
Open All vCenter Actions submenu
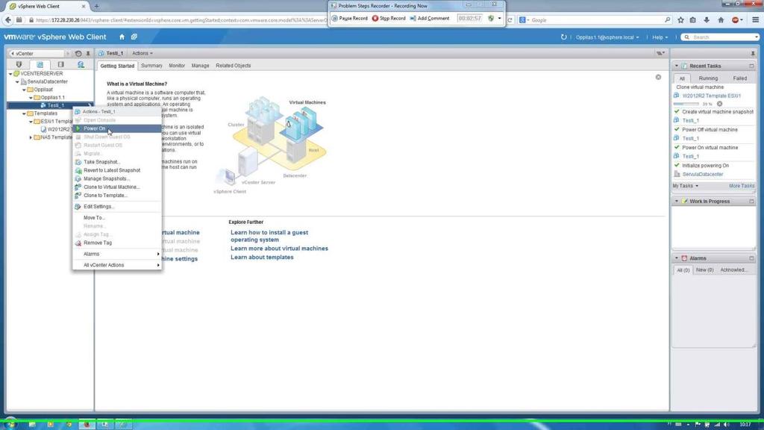(117, 265)
